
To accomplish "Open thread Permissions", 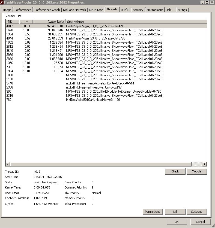I will (x=153, y=212).
